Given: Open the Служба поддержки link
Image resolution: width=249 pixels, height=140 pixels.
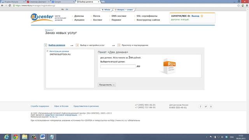Looking at the screenshot, I should 40,106.
